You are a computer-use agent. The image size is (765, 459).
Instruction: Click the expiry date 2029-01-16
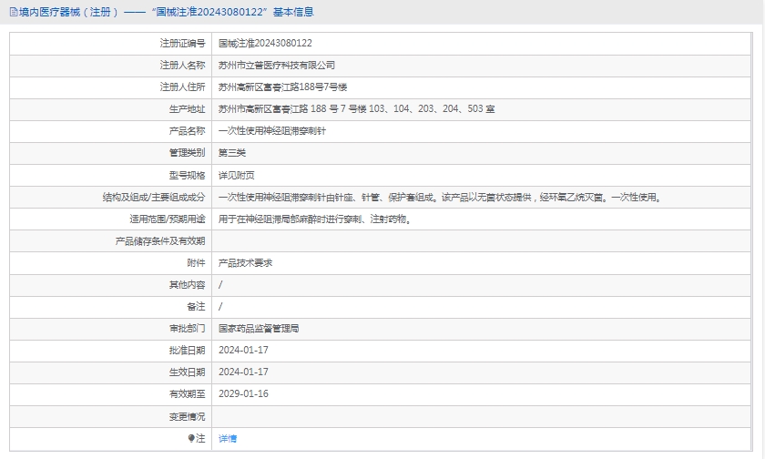(243, 393)
